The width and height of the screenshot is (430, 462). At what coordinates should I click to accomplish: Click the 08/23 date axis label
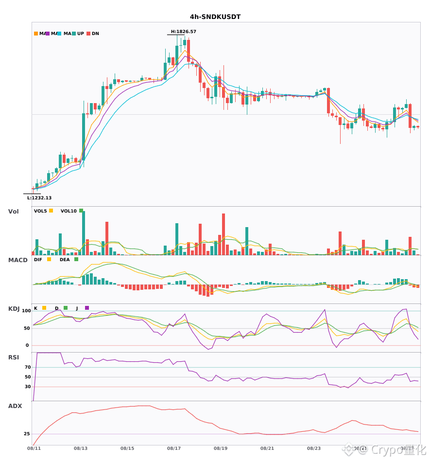tap(314, 448)
